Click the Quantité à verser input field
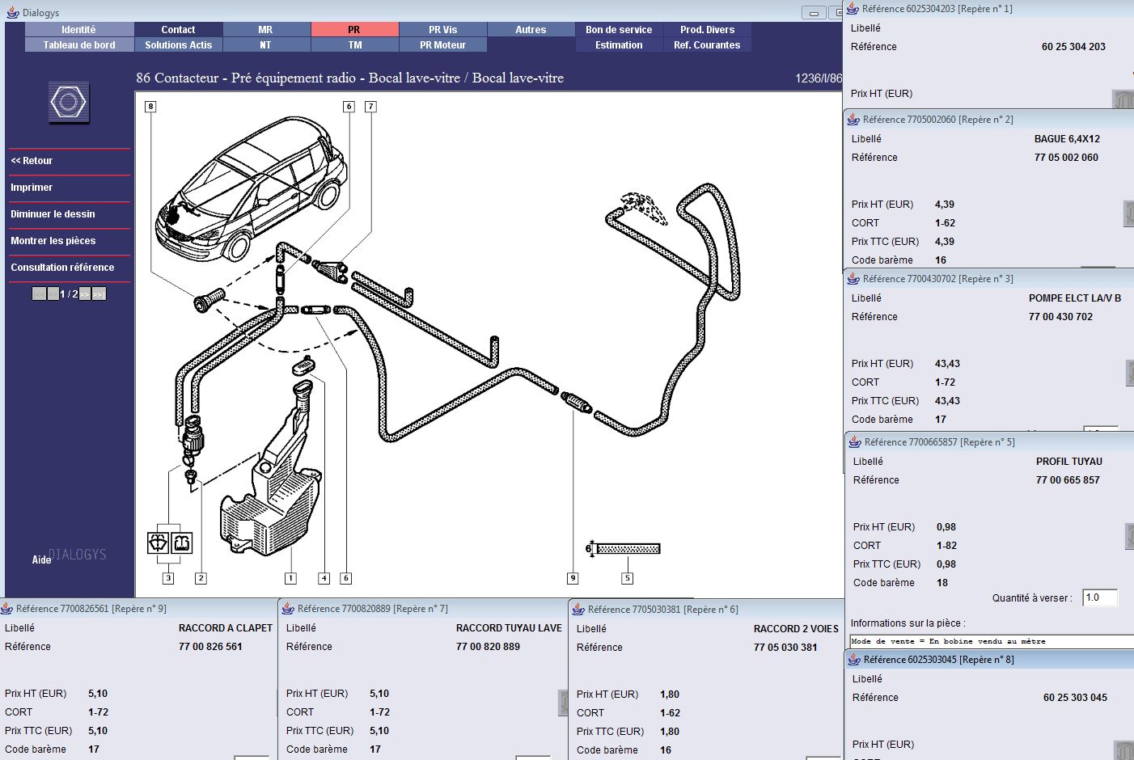This screenshot has height=760, width=1134. coord(1099,597)
